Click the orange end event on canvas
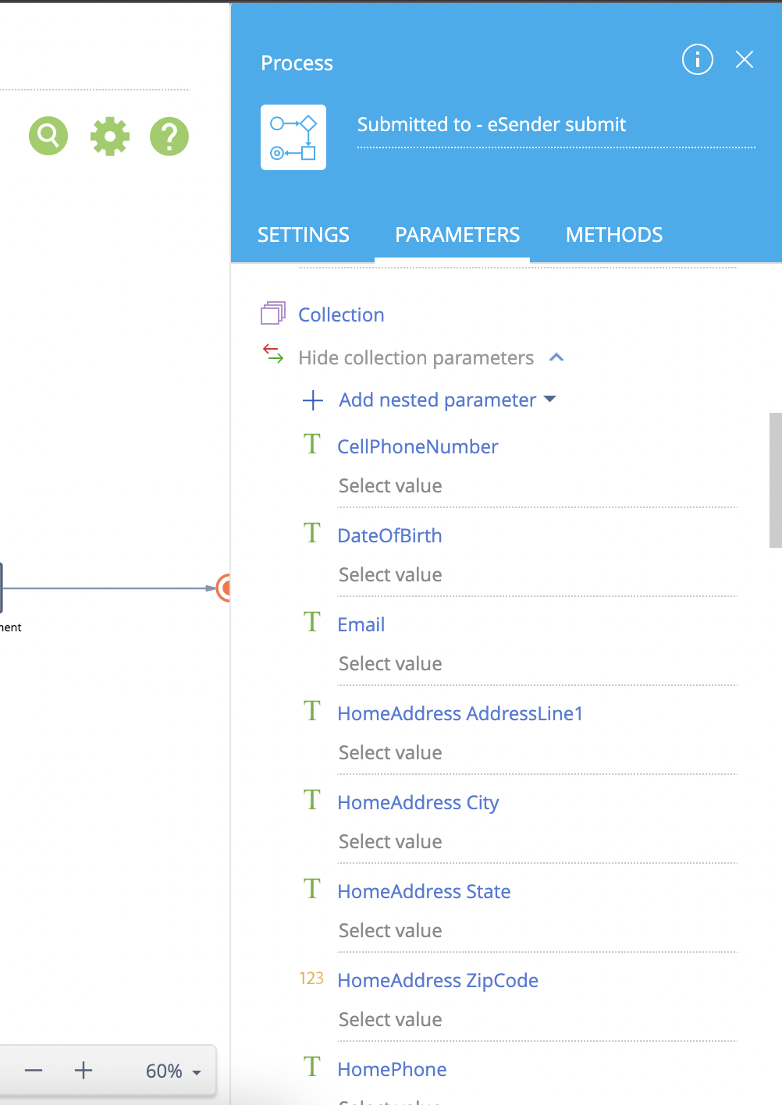Image resolution: width=782 pixels, height=1105 pixels. tap(225, 588)
